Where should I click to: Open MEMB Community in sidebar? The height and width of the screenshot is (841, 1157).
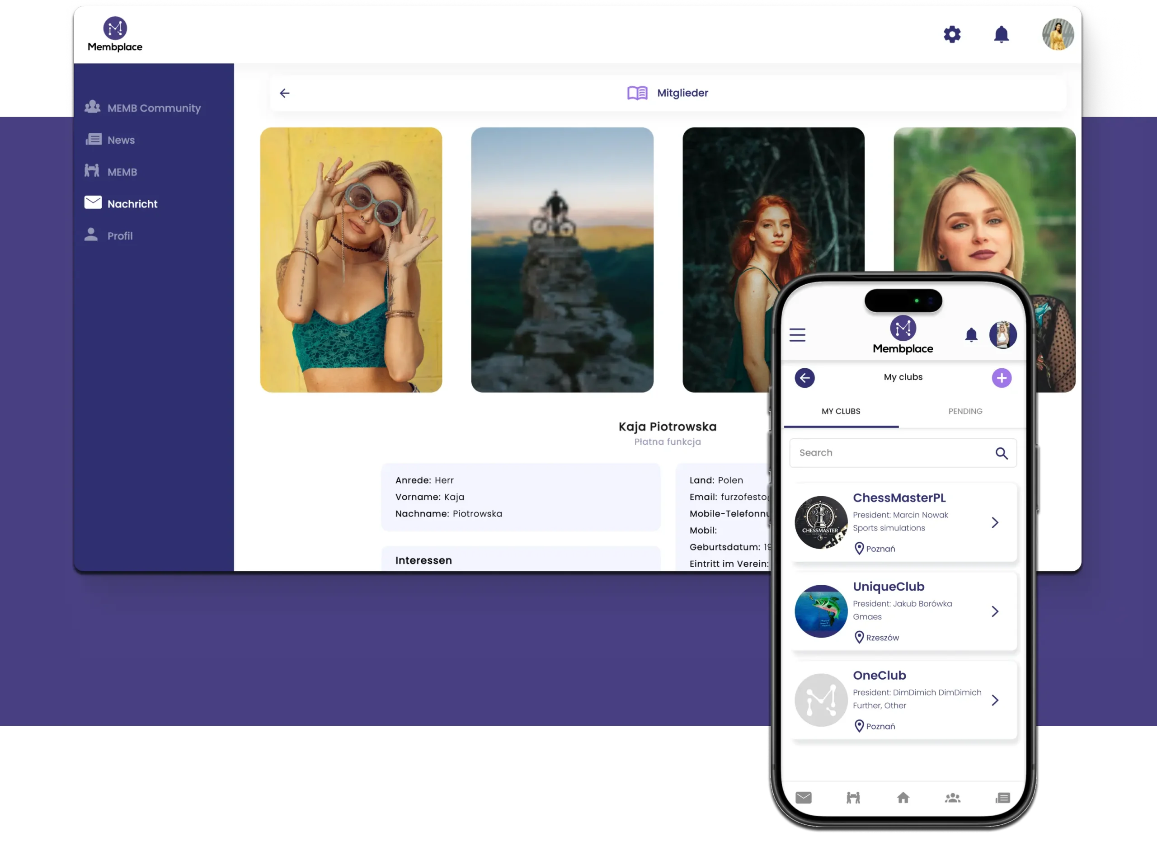[154, 108]
